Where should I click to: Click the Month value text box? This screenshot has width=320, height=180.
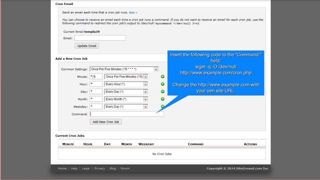[x=96, y=99]
